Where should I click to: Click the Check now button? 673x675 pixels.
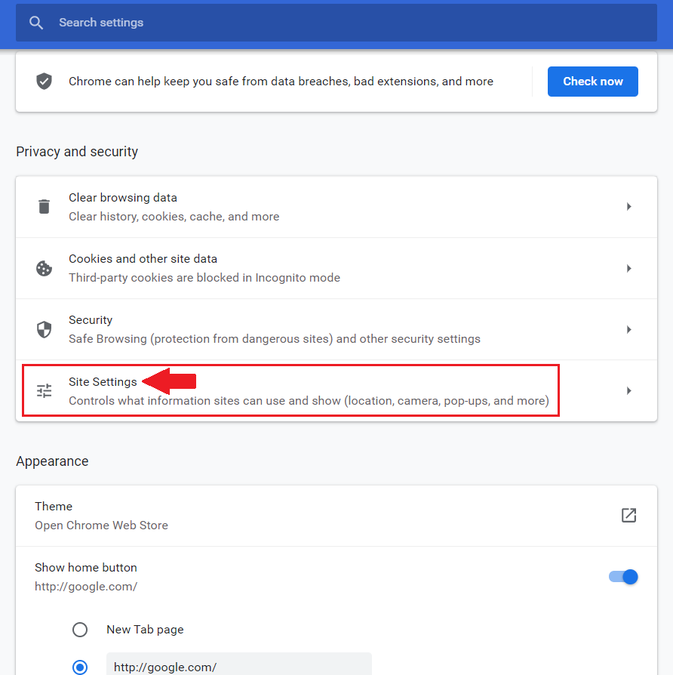pyautogui.click(x=592, y=82)
